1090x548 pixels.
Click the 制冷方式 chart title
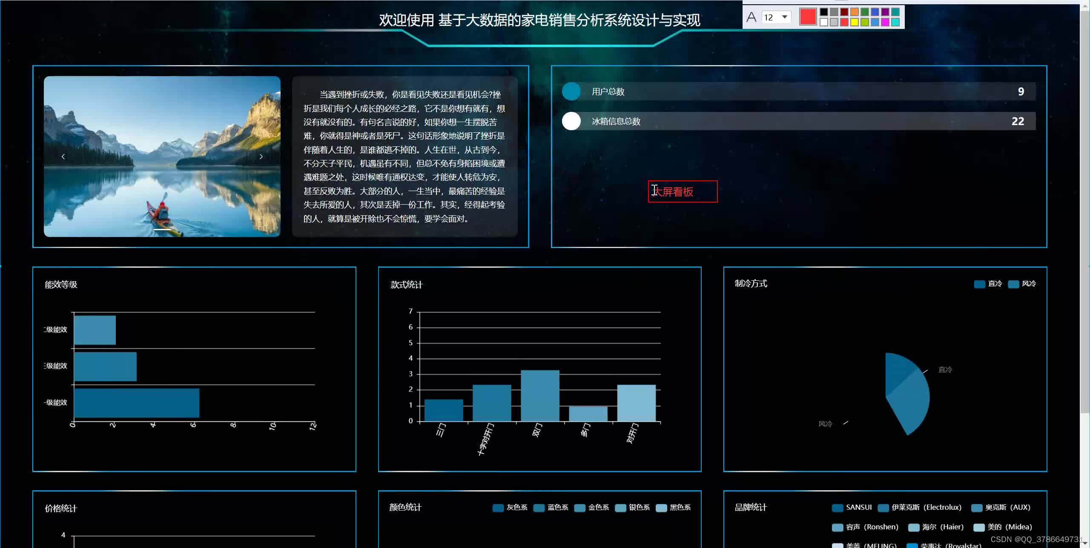pos(751,283)
